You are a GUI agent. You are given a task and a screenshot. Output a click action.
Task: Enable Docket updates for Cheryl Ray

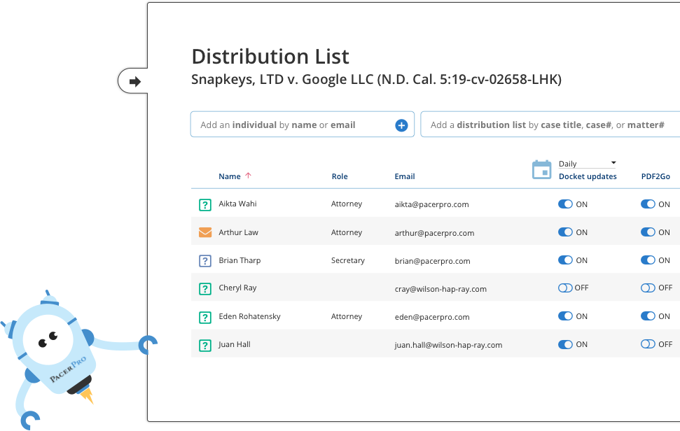point(566,288)
